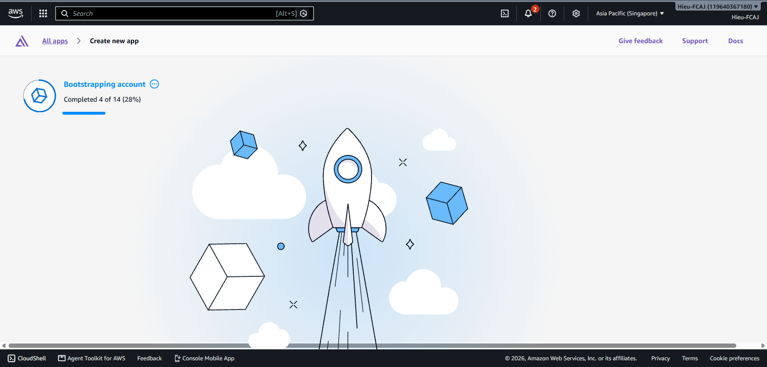Image resolution: width=767 pixels, height=367 pixels.
Task: Click the AWS logo home icon
Action: click(16, 13)
